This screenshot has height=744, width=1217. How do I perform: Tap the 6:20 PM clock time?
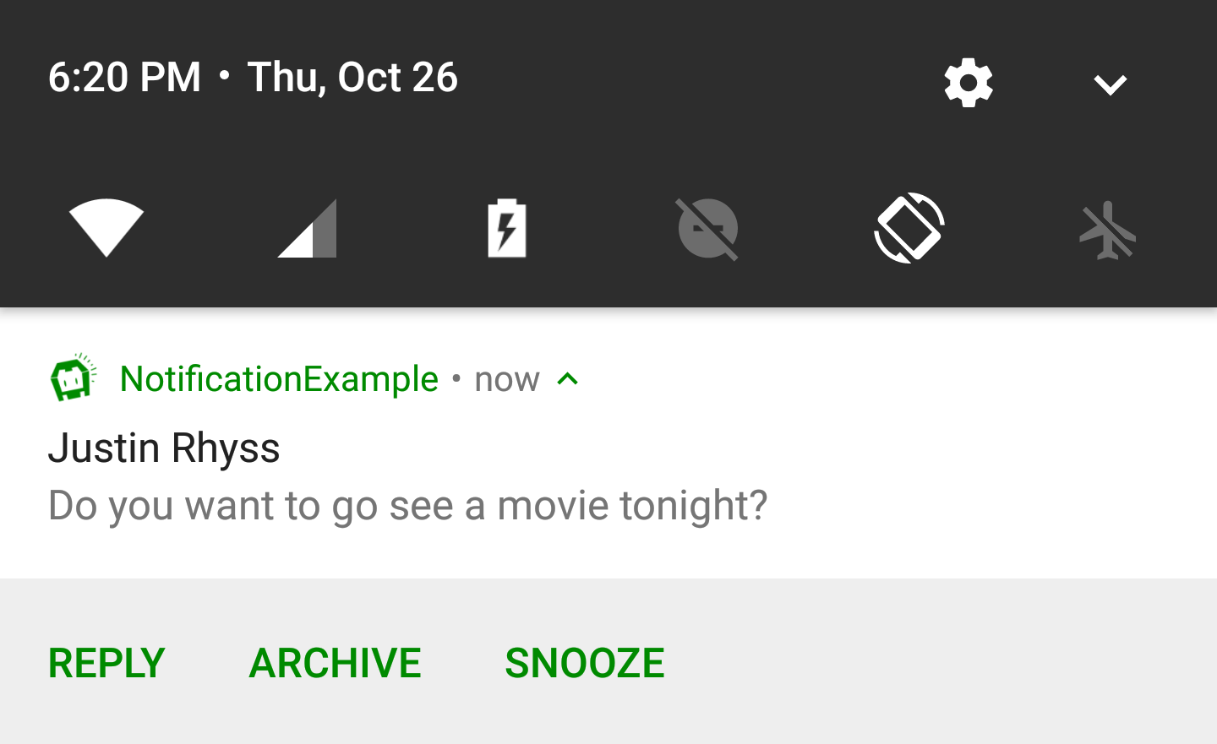124,78
